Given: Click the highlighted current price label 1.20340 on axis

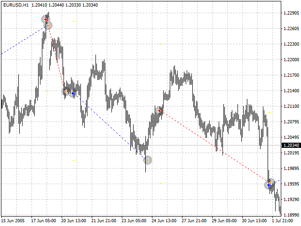Looking at the screenshot, I should [291, 145].
